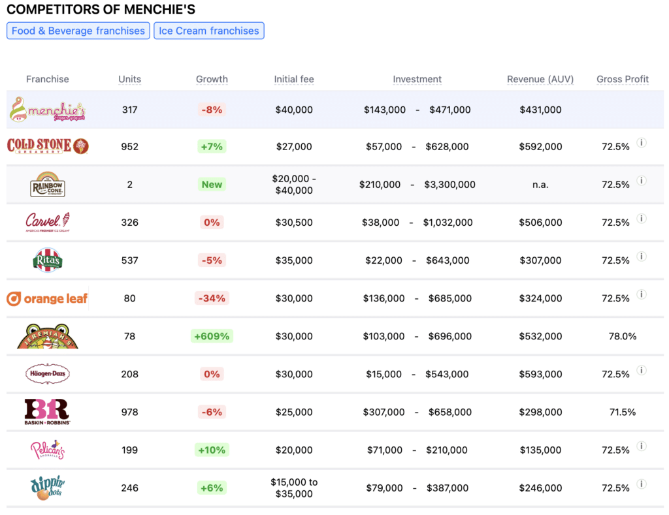The width and height of the screenshot is (669, 515).
Task: Click the -5% growth badge
Action: click(x=212, y=260)
